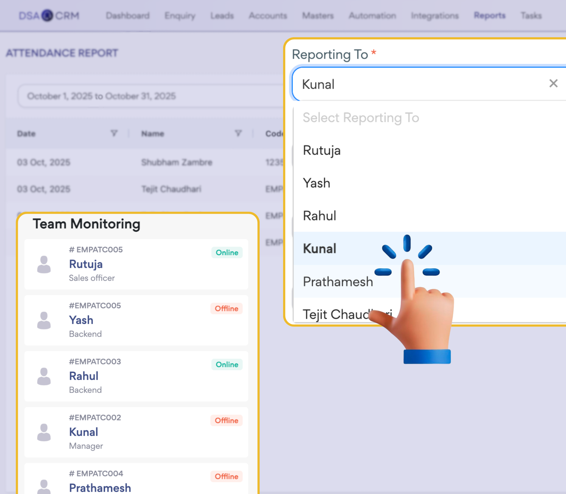Select Rutuja from Reporting To list

tap(322, 150)
